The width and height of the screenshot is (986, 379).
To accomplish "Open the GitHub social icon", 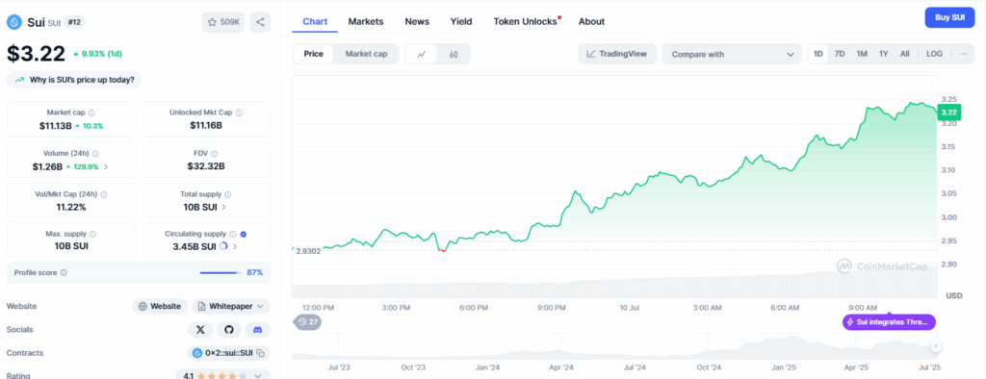I will 229,329.
